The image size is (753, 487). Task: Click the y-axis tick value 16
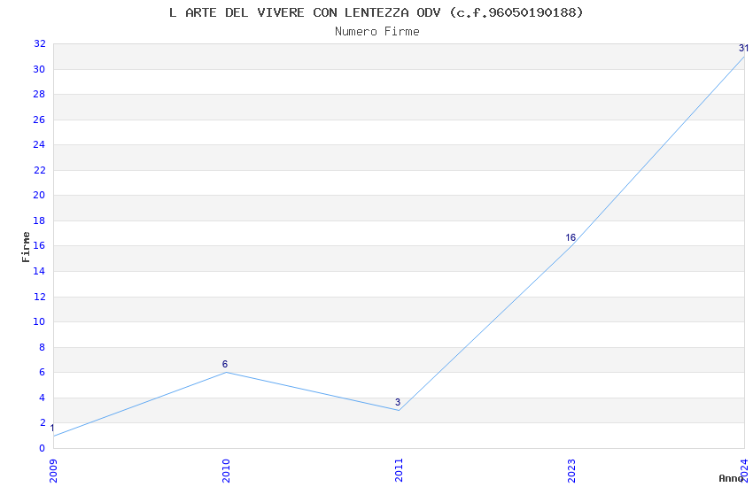(x=39, y=245)
